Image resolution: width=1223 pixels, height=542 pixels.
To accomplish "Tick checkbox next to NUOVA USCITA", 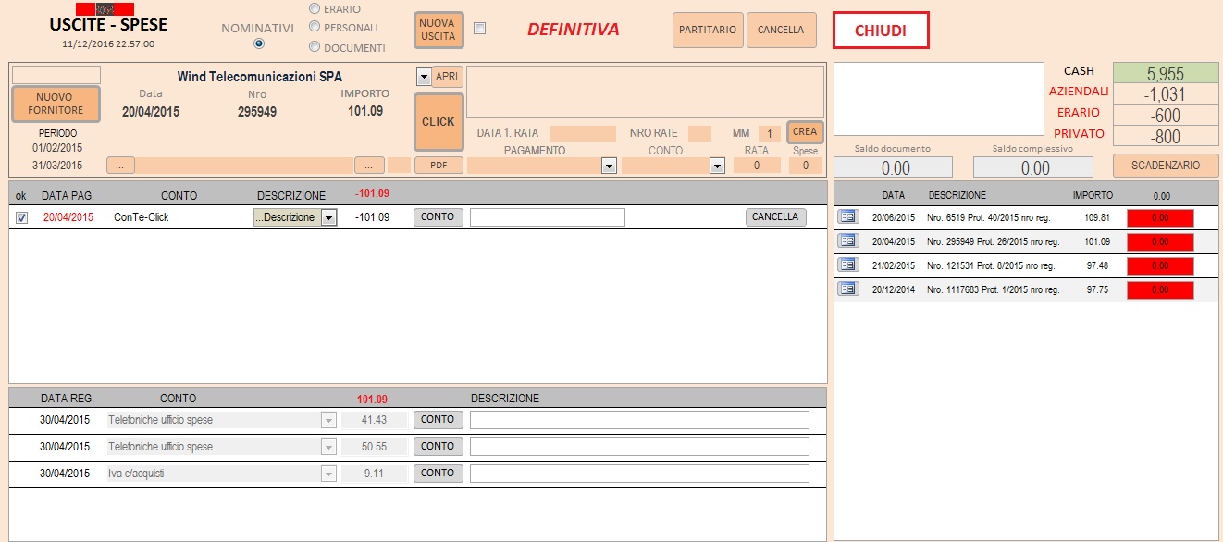I will [479, 29].
